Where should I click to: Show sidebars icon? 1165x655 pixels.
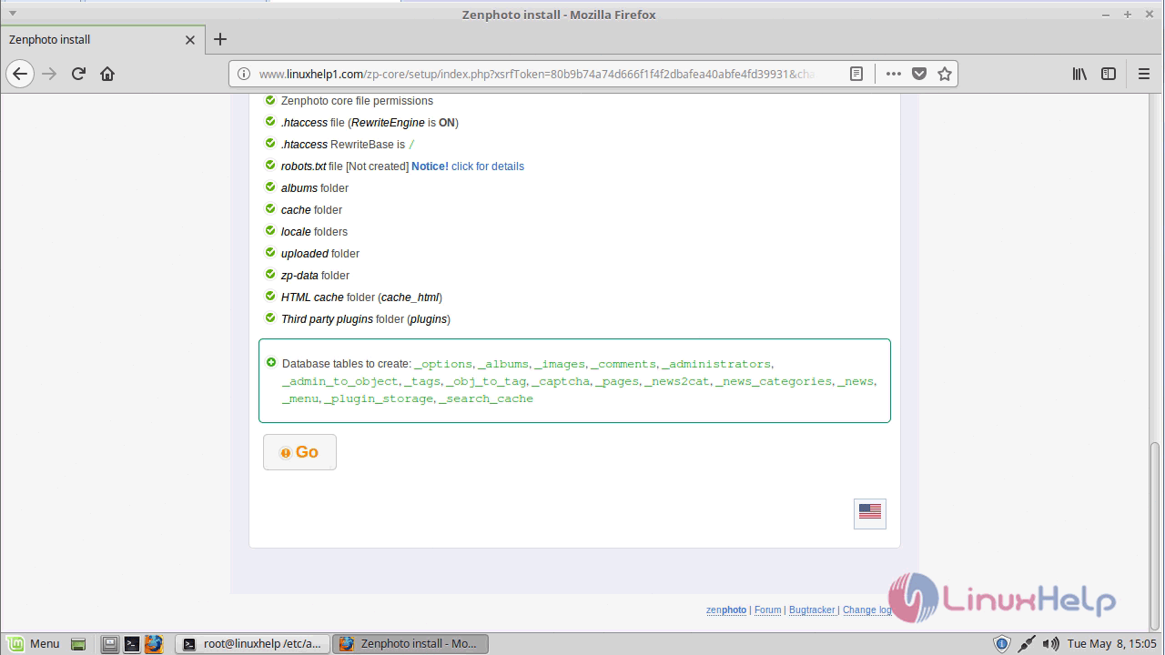click(x=1109, y=74)
